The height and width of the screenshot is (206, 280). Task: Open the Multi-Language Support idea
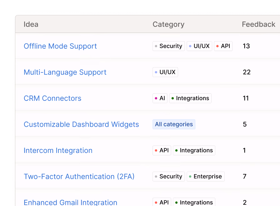pos(65,72)
